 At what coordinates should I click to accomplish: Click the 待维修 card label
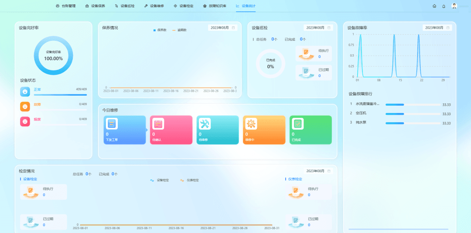pyautogui.click(x=203, y=140)
